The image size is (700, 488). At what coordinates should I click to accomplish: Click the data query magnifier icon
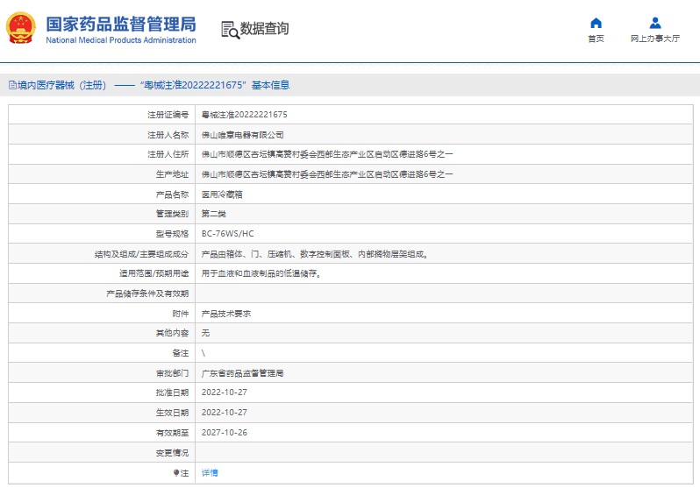tap(230, 29)
